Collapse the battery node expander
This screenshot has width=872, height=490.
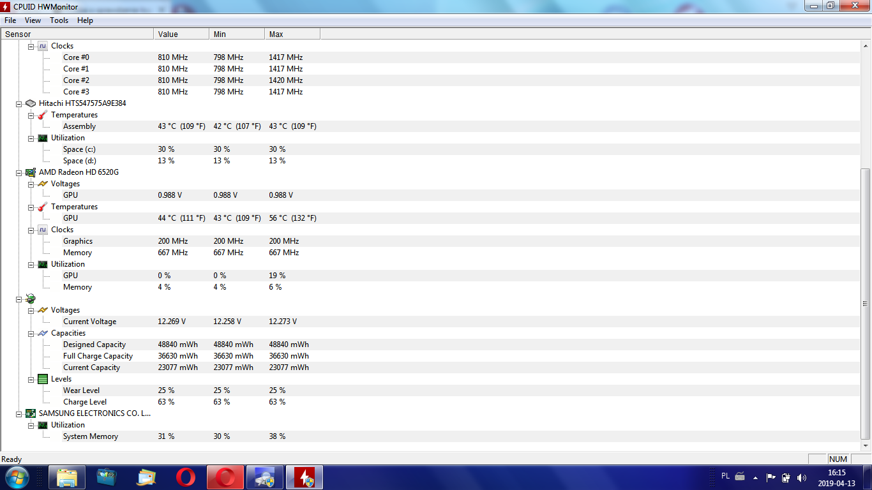tap(19, 299)
